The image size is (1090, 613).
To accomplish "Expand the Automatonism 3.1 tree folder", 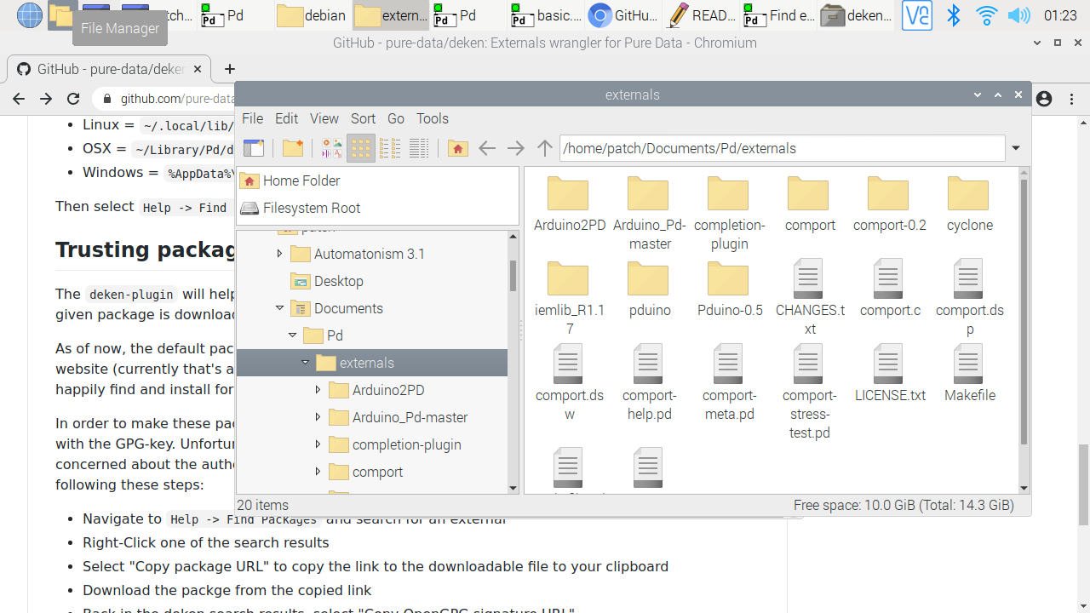I will coord(279,254).
